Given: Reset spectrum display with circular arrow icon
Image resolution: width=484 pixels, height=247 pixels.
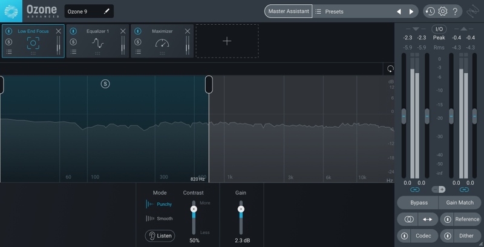Looking at the screenshot, I should coord(390,69).
